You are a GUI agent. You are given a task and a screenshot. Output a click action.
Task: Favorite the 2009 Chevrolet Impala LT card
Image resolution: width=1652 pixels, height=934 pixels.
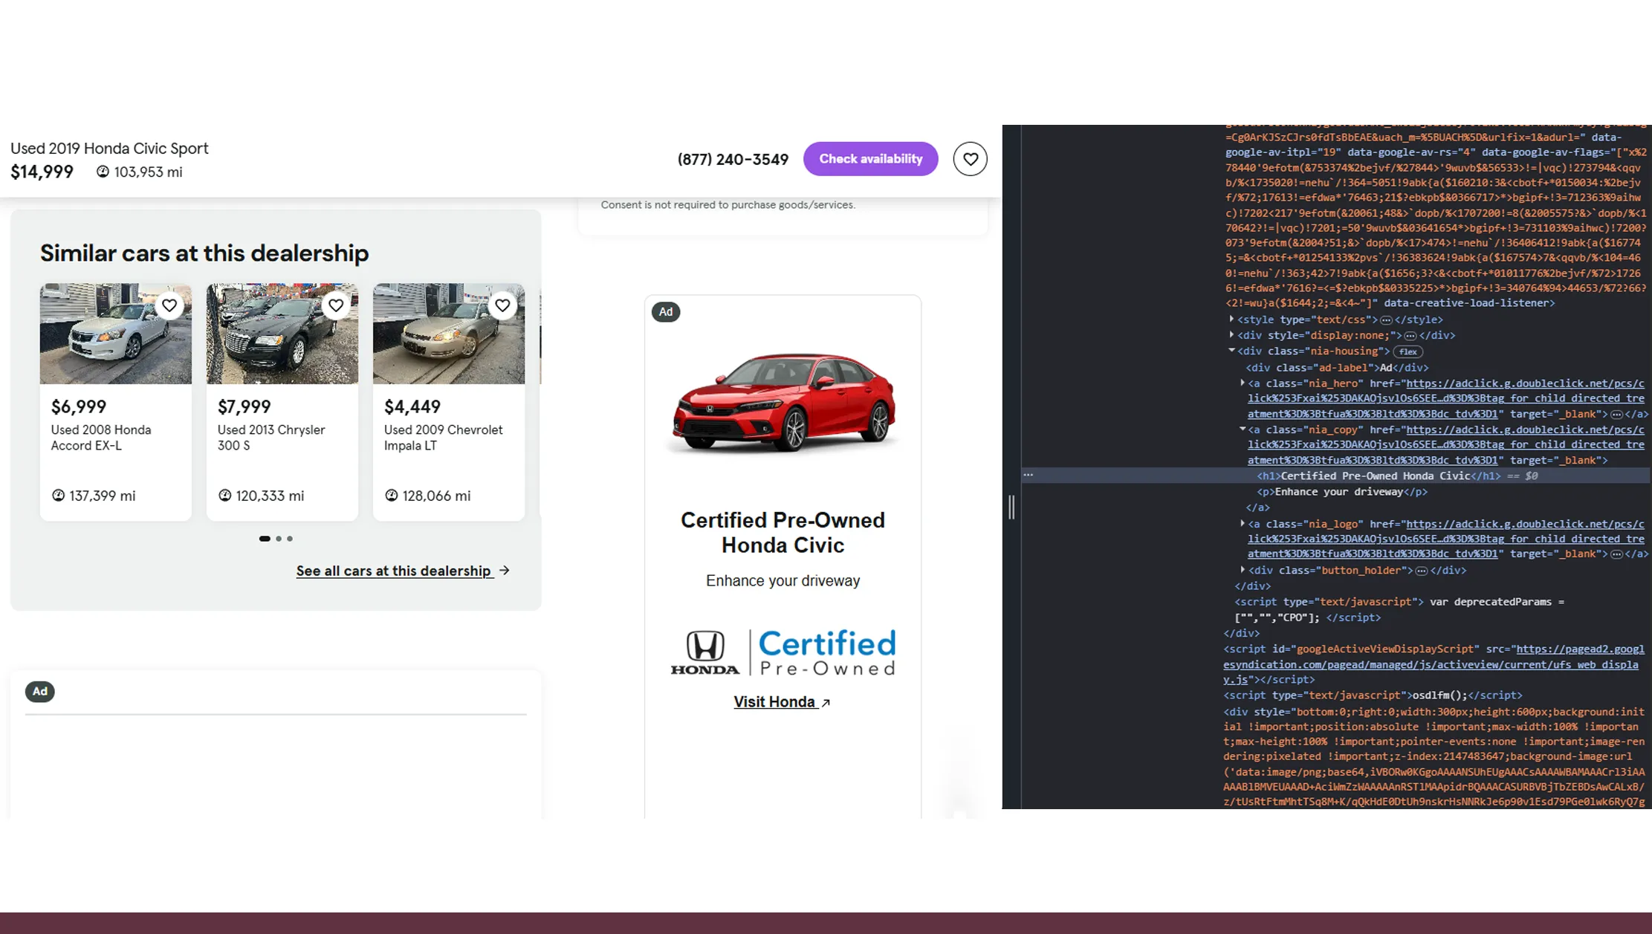pos(502,305)
